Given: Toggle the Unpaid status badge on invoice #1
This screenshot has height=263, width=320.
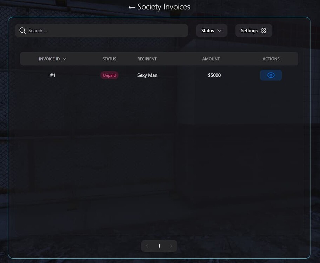Looking at the screenshot, I should [x=109, y=75].
